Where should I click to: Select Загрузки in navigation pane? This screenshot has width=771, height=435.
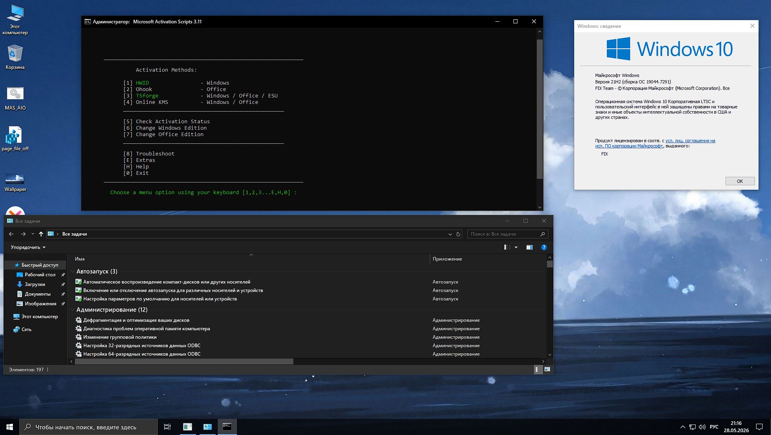pyautogui.click(x=35, y=284)
